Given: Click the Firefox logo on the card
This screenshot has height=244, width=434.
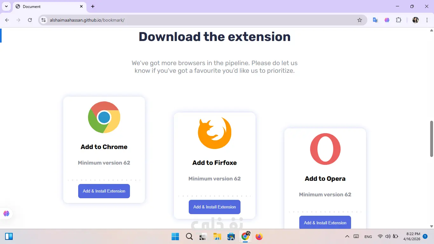Looking at the screenshot, I should click(x=215, y=133).
